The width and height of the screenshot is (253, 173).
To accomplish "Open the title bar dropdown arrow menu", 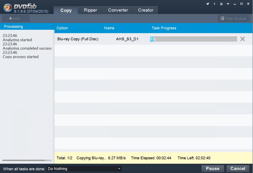I will pos(228,4).
